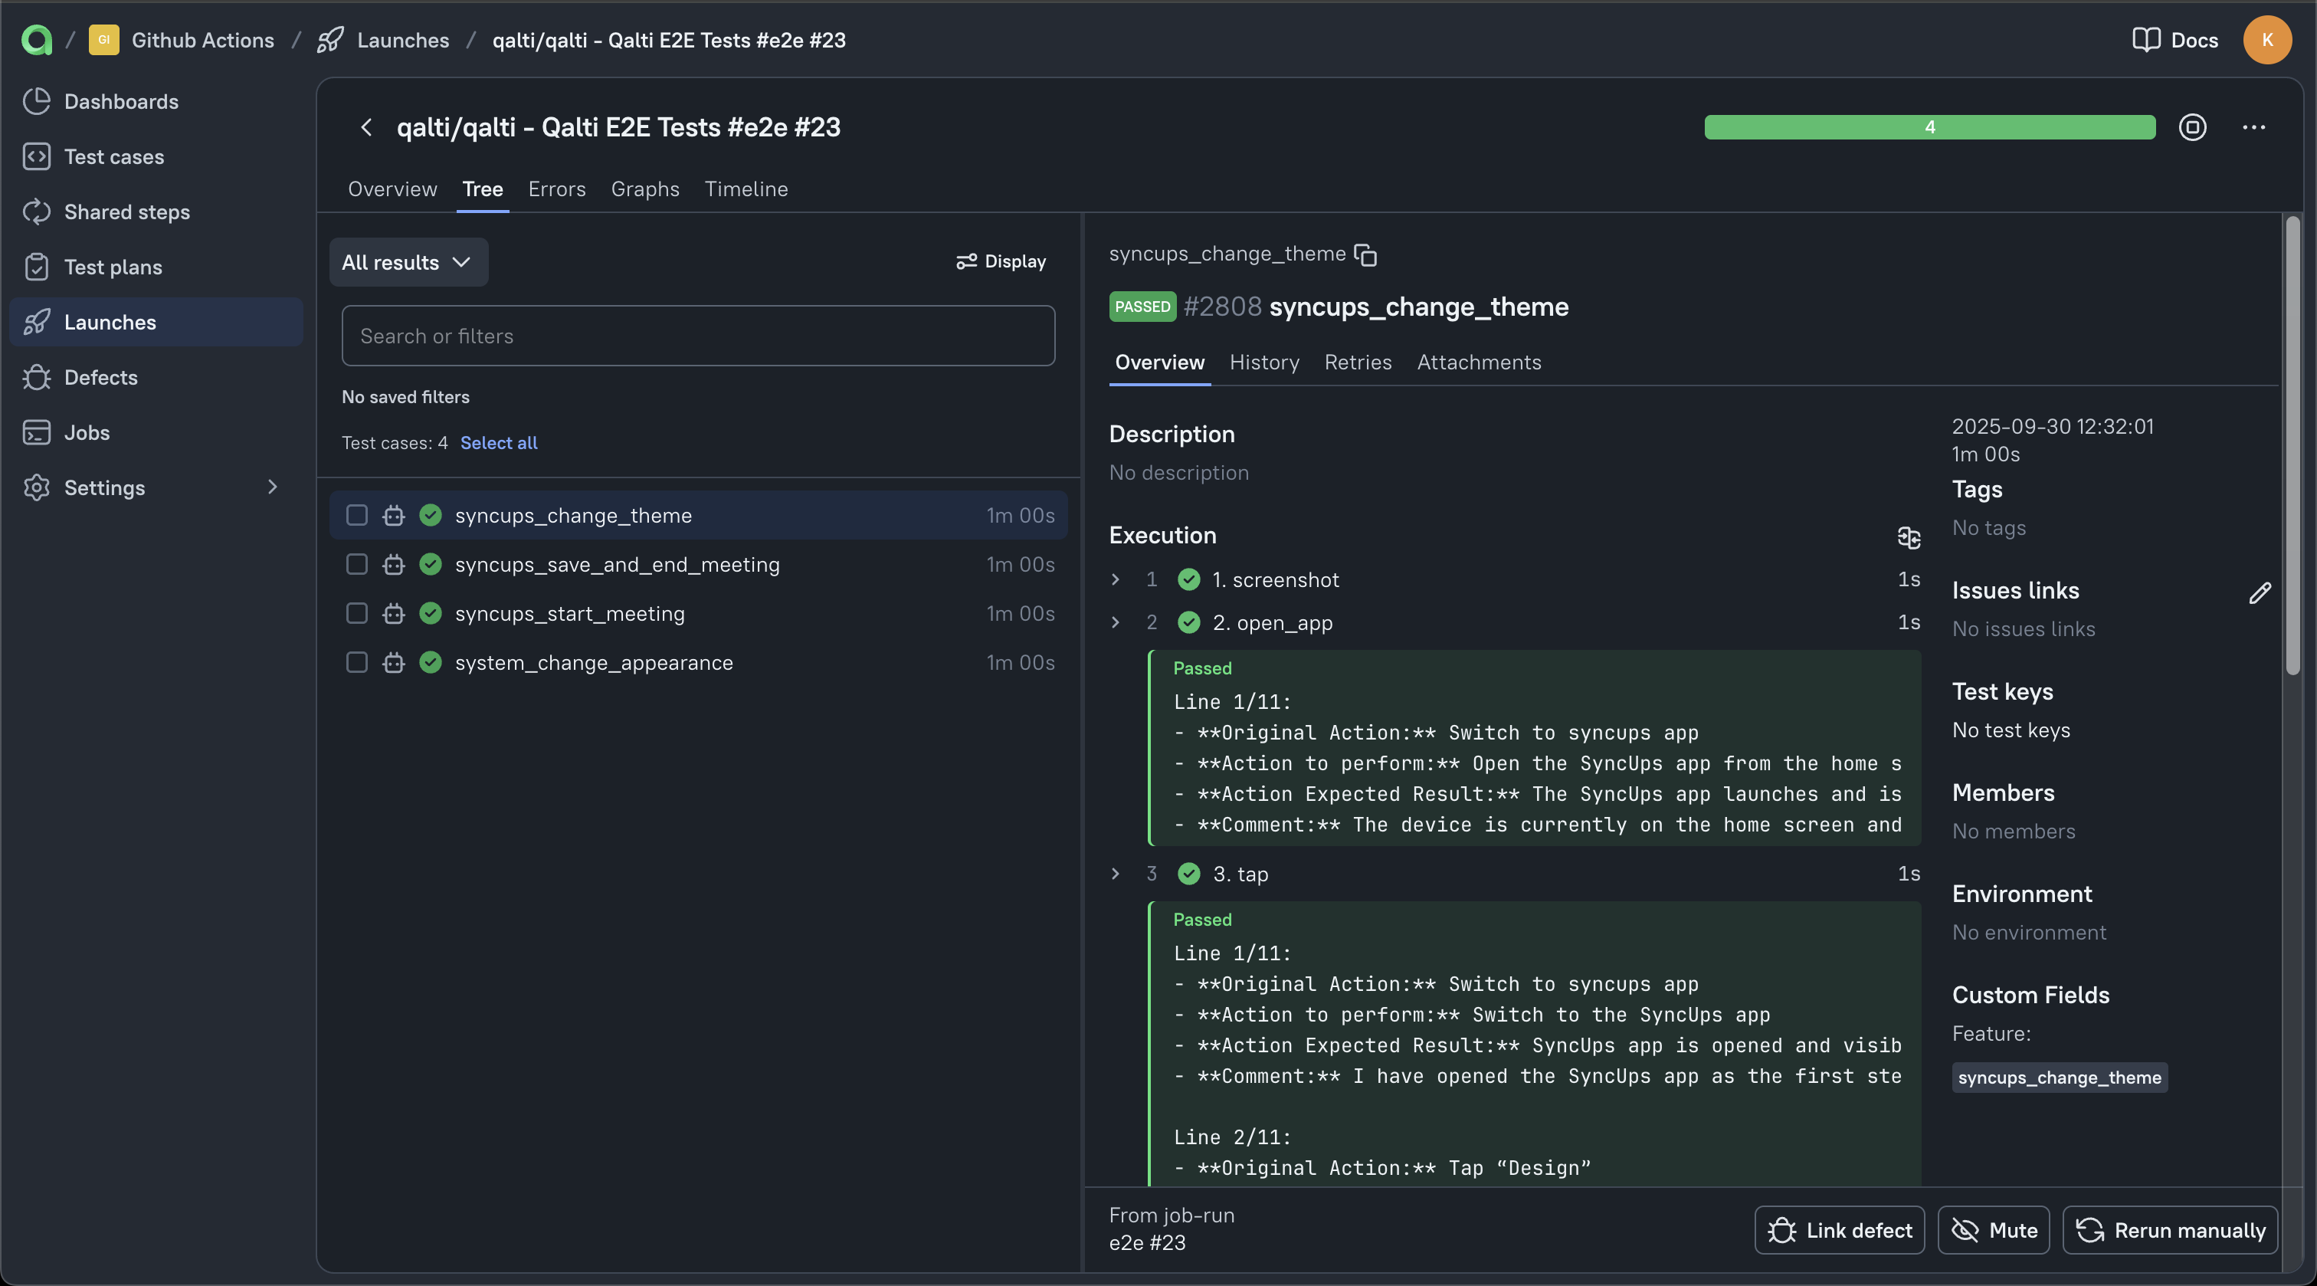Check the system_change_appearance checkbox
The width and height of the screenshot is (2317, 1286).
point(356,663)
